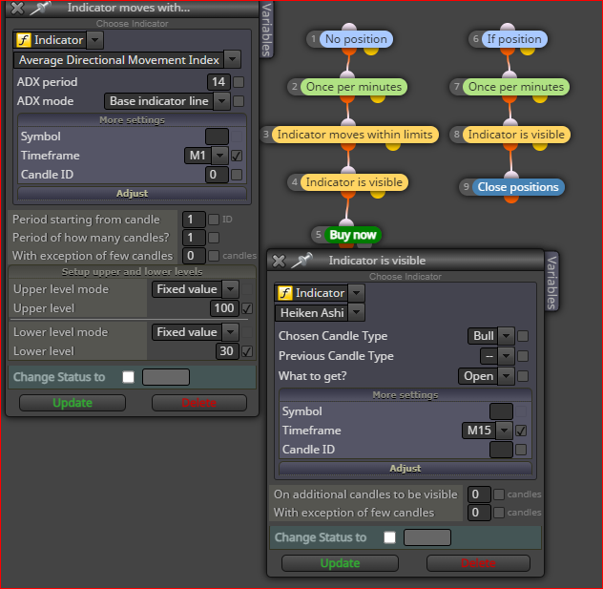Click the Change Status color box in the ADX panel
603x589 pixels.
tap(166, 377)
